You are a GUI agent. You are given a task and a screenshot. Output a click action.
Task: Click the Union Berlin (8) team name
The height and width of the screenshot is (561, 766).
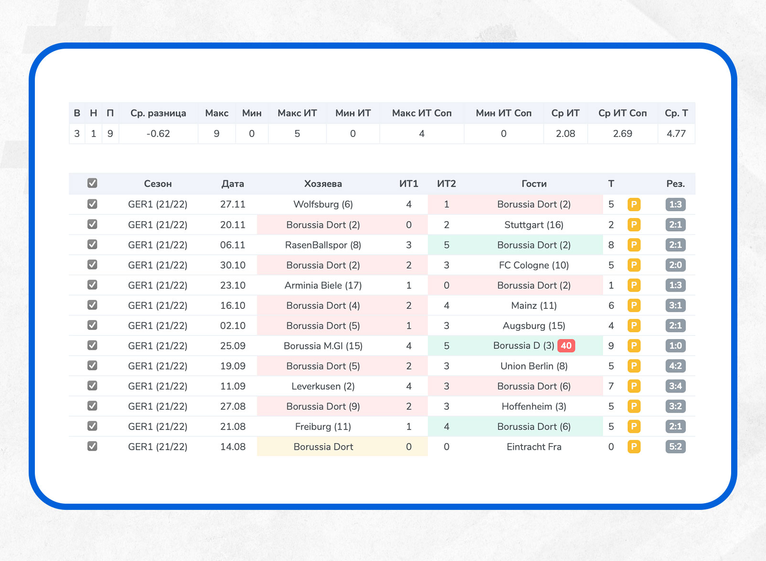pyautogui.click(x=533, y=366)
